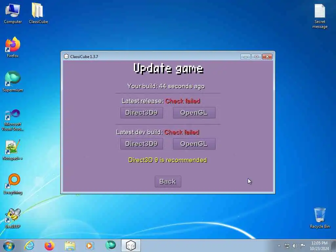Open the ClassiCube folder on desktop
The width and height of the screenshot is (336, 252).
[38, 13]
